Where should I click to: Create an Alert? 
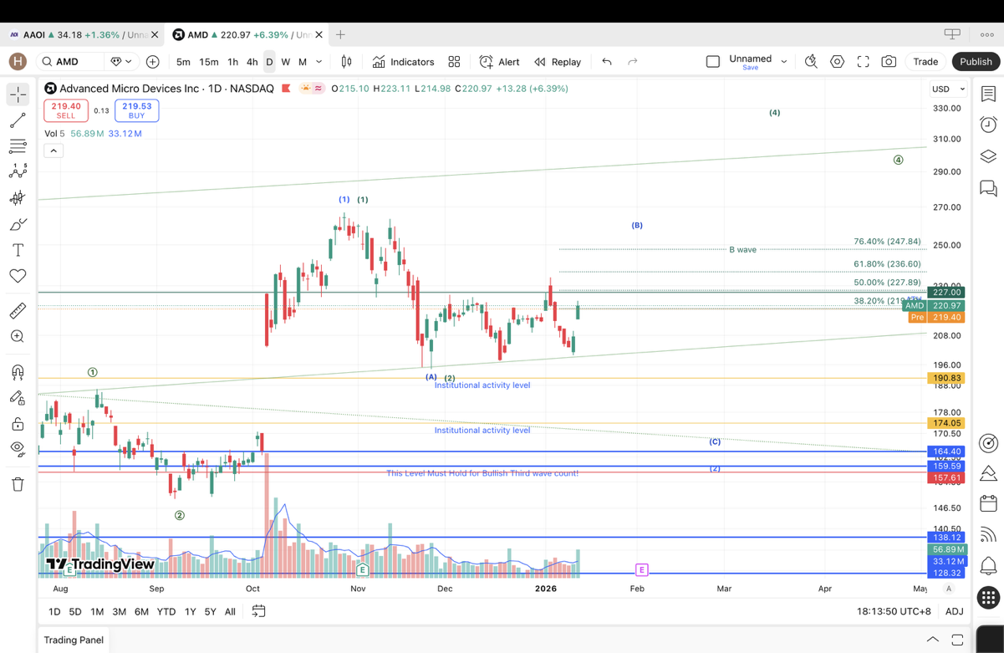coord(499,62)
